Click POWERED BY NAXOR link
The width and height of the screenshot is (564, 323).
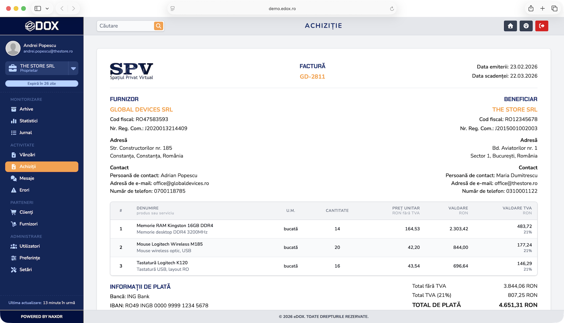[x=42, y=317]
